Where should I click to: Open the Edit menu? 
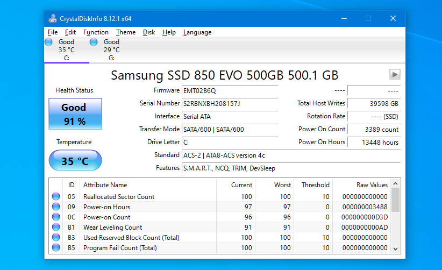(70, 32)
